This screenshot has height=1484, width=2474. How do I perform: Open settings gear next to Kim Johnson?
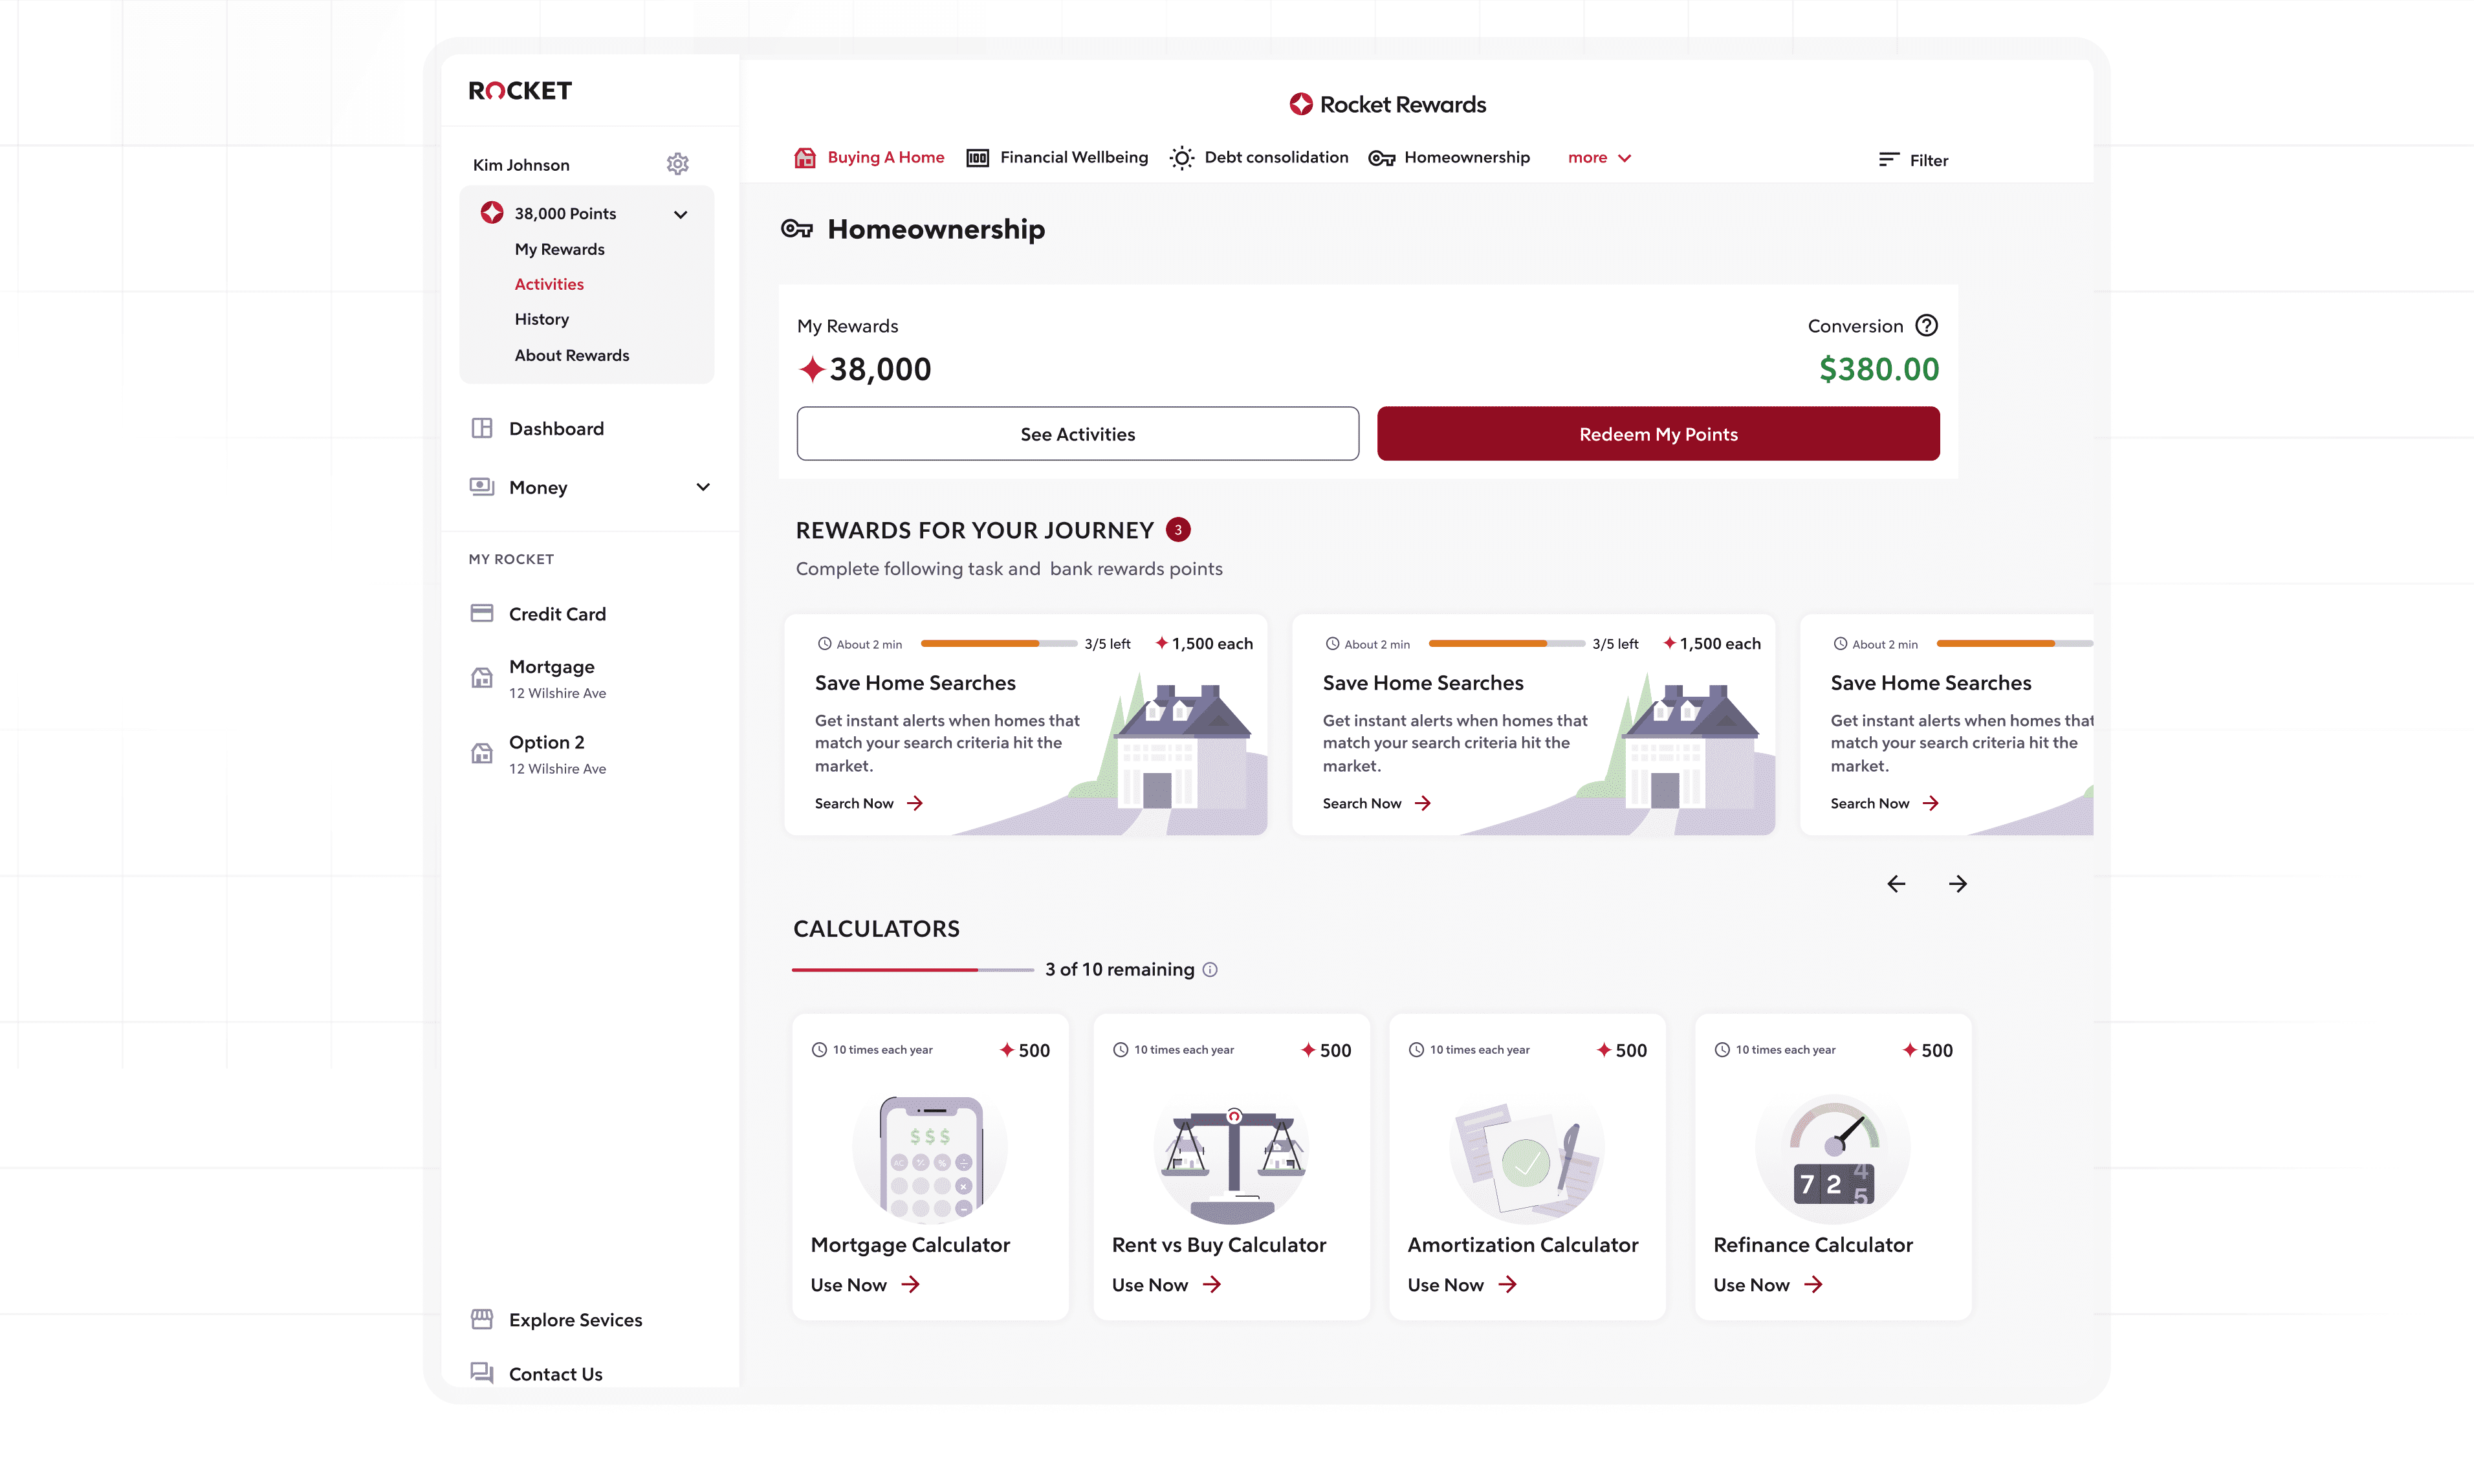pyautogui.click(x=678, y=164)
